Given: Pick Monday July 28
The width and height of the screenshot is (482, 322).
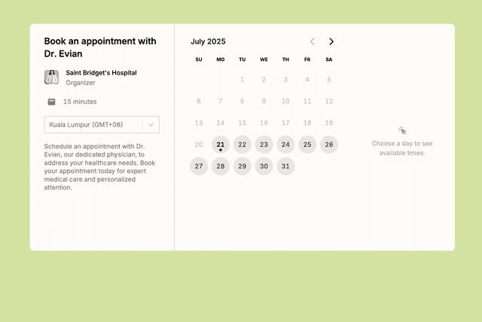Looking at the screenshot, I should 221,166.
